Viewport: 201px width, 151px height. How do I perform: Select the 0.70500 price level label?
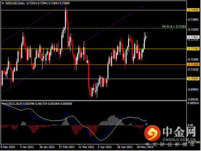point(193,79)
